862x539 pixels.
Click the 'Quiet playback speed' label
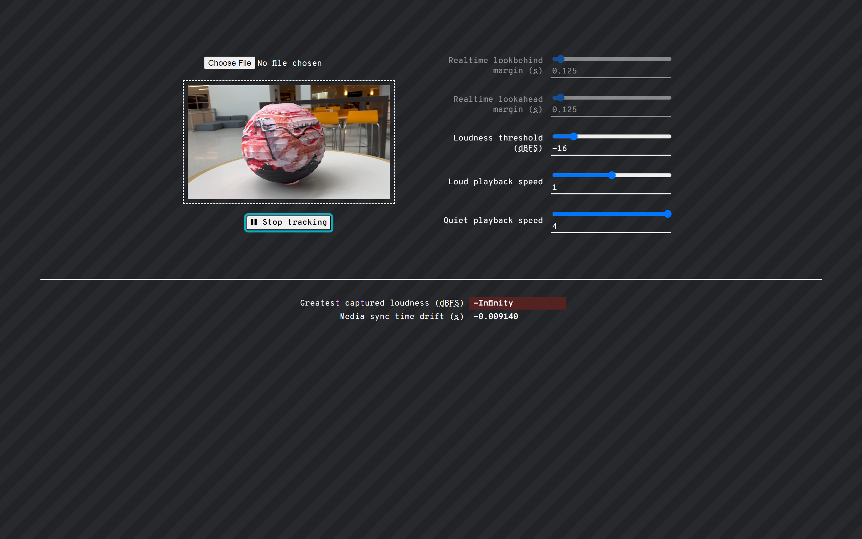pyautogui.click(x=493, y=221)
